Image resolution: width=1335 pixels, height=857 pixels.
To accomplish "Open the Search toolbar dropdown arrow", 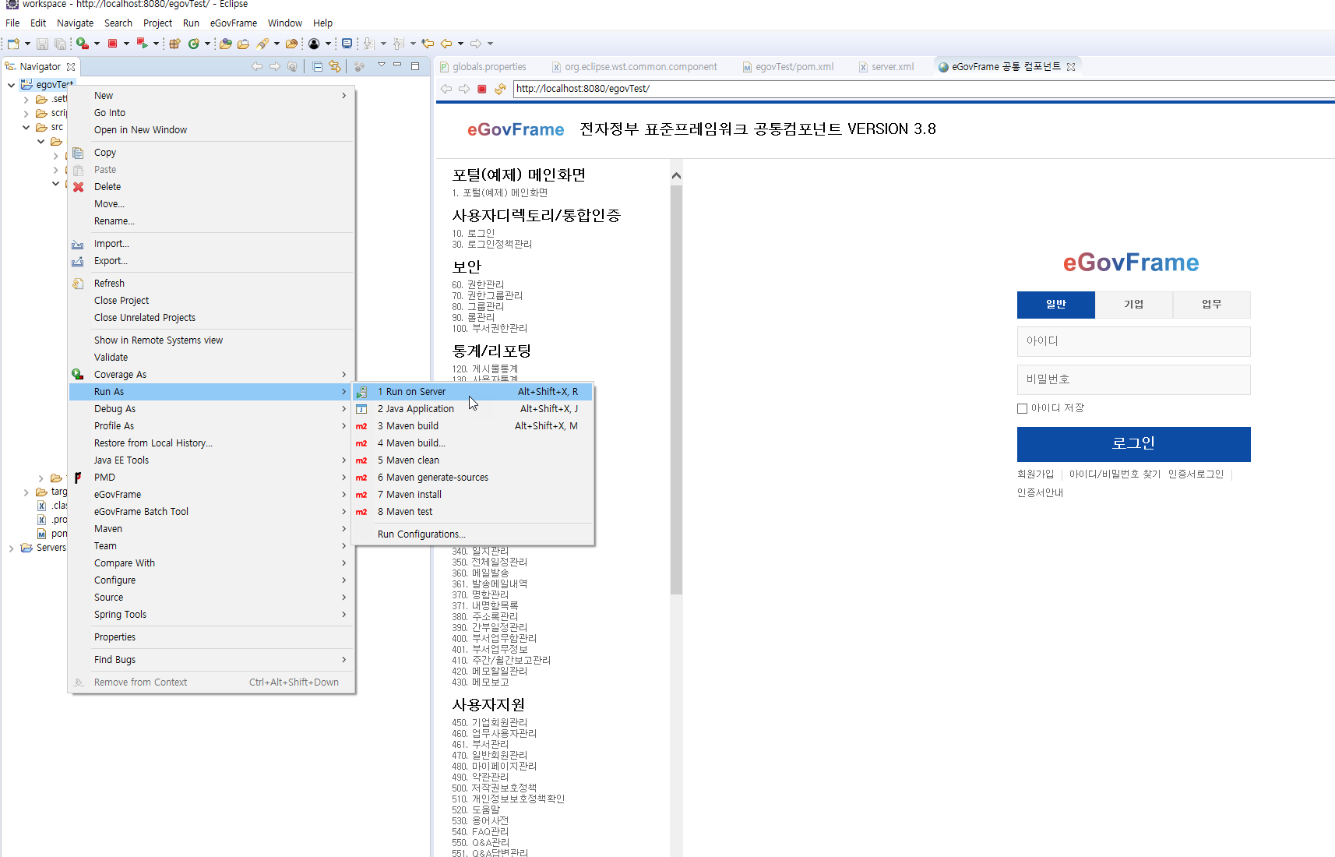I will tap(277, 44).
